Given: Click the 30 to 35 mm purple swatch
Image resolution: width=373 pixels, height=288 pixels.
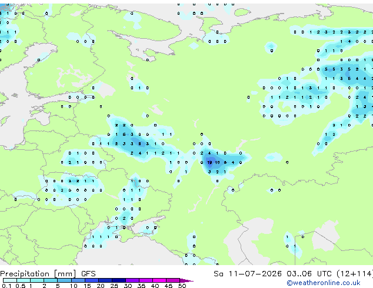Looking at the screenshot, I should pyautogui.click(x=132, y=280).
